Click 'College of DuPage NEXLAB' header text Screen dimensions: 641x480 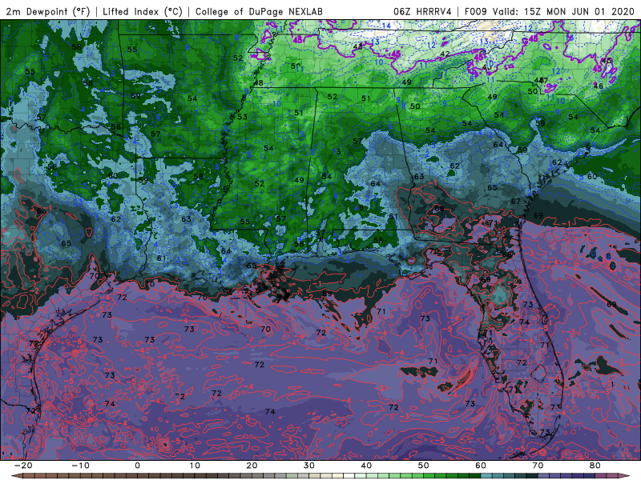point(259,11)
